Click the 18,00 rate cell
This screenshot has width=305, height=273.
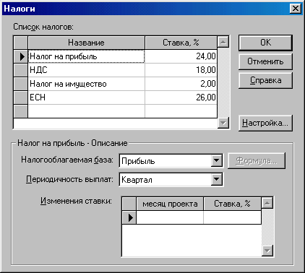pyautogui.click(x=181, y=70)
